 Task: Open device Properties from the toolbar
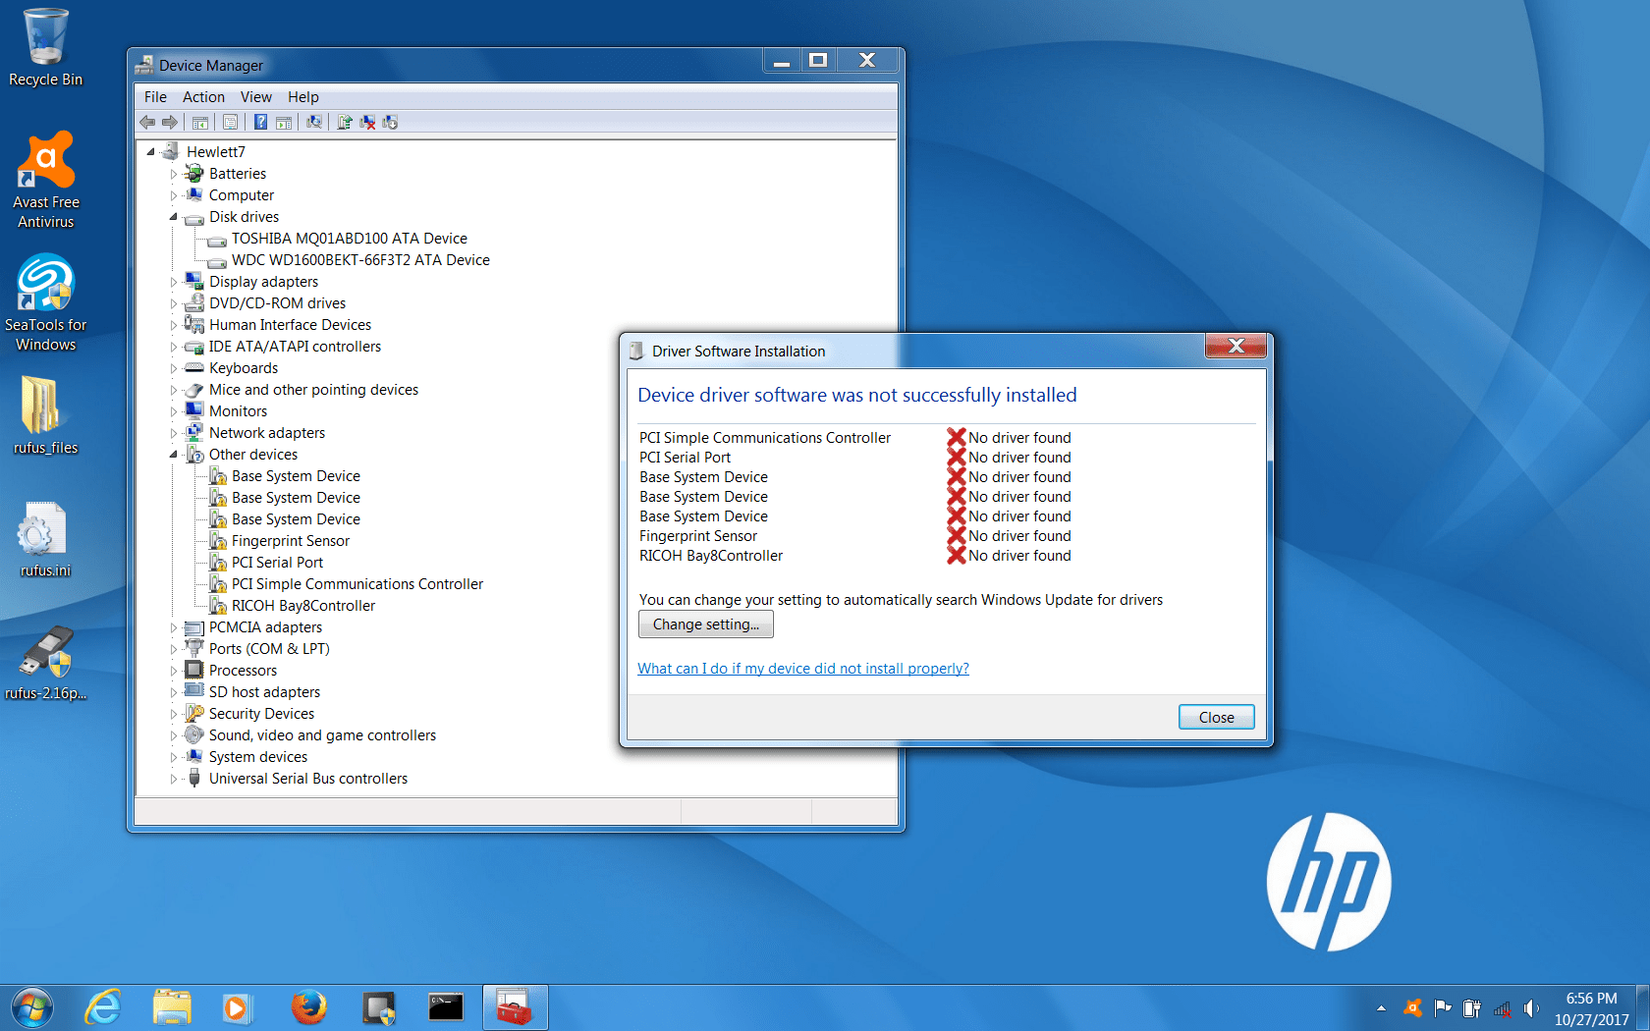tap(230, 122)
